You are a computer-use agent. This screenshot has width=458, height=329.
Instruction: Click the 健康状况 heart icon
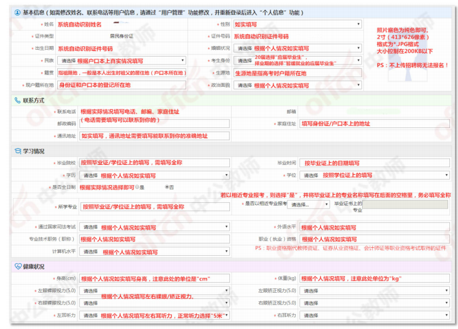18,266
